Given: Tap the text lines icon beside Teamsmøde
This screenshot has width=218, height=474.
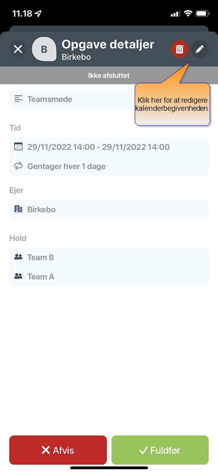Looking at the screenshot, I should coord(18,99).
